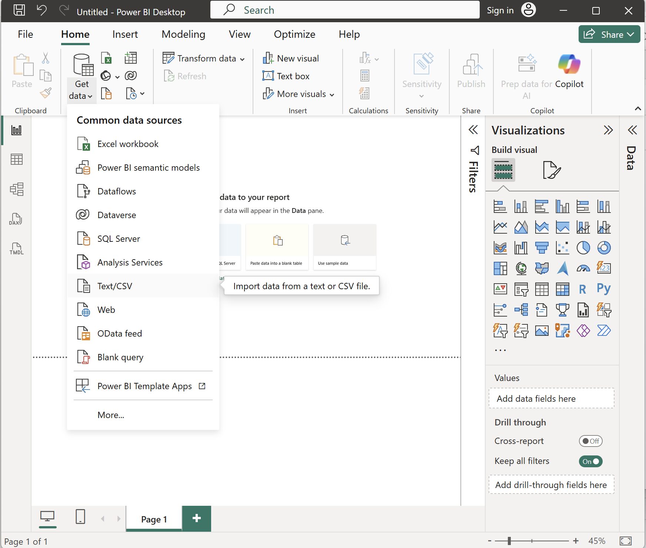This screenshot has height=548, width=646.
Task: Click the Undo arrow icon
Action: point(41,10)
